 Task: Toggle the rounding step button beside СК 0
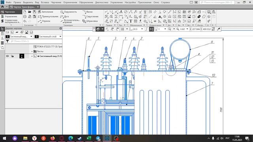tap(146, 29)
